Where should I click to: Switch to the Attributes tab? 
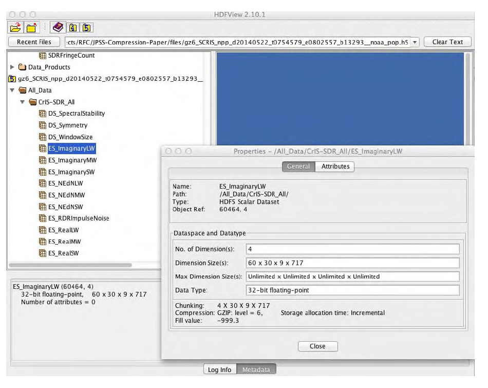[x=335, y=167]
